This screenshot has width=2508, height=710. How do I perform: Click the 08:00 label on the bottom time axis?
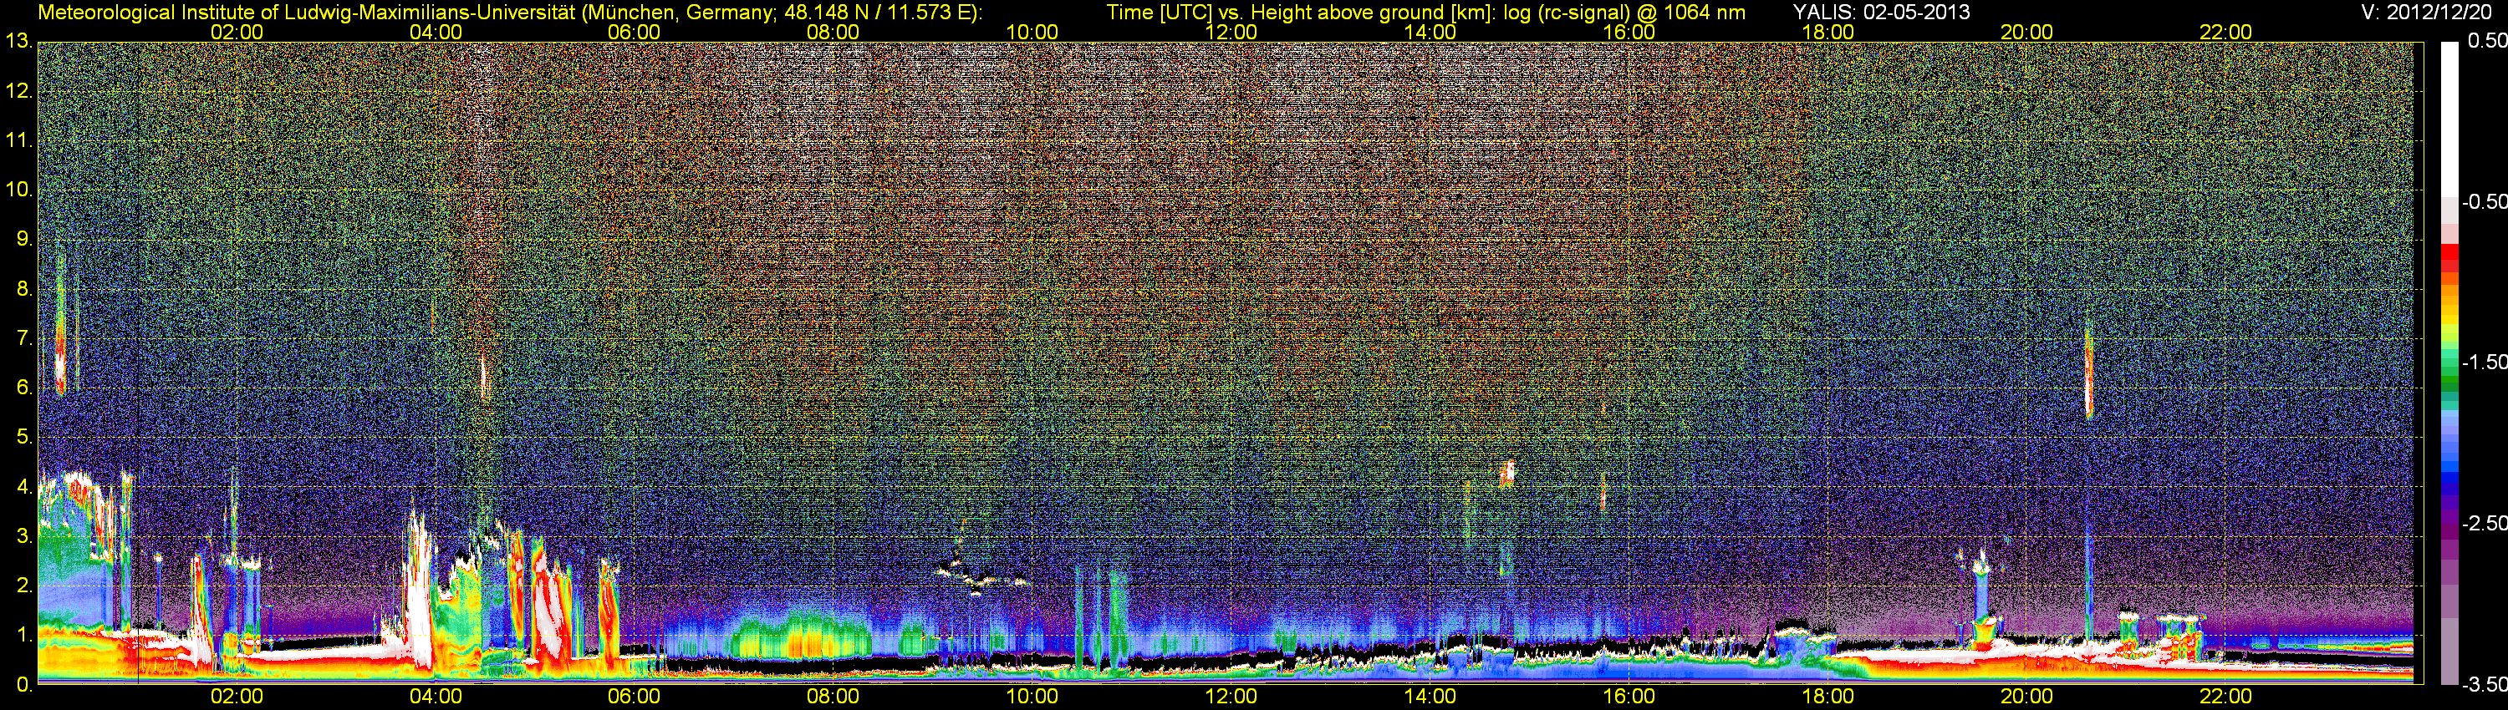833,697
